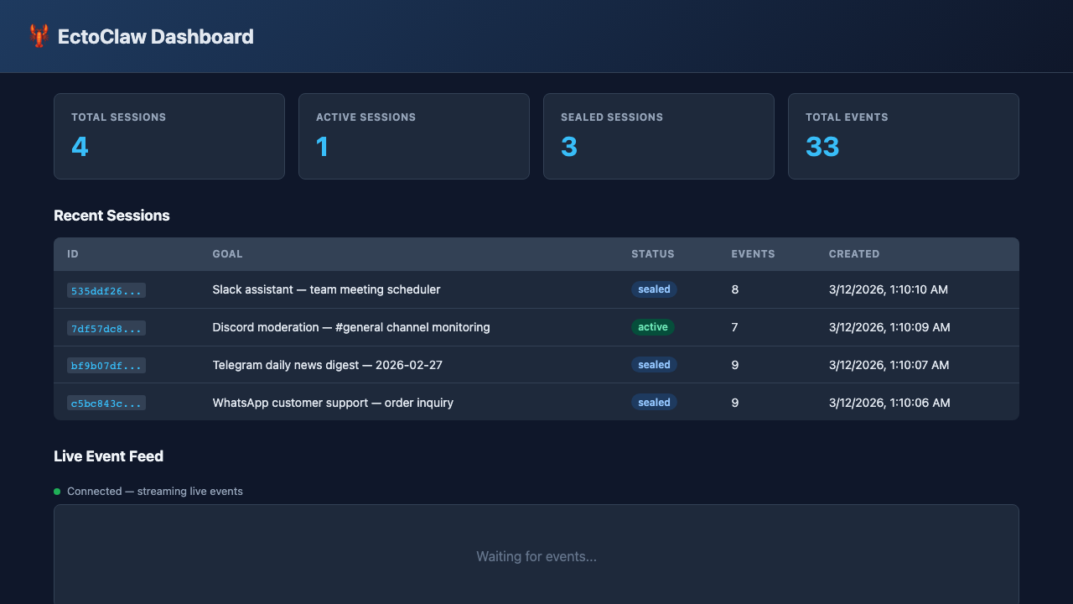Click session ID 7df57dc8 badge
The height and width of the screenshot is (604, 1073).
[x=106, y=328]
